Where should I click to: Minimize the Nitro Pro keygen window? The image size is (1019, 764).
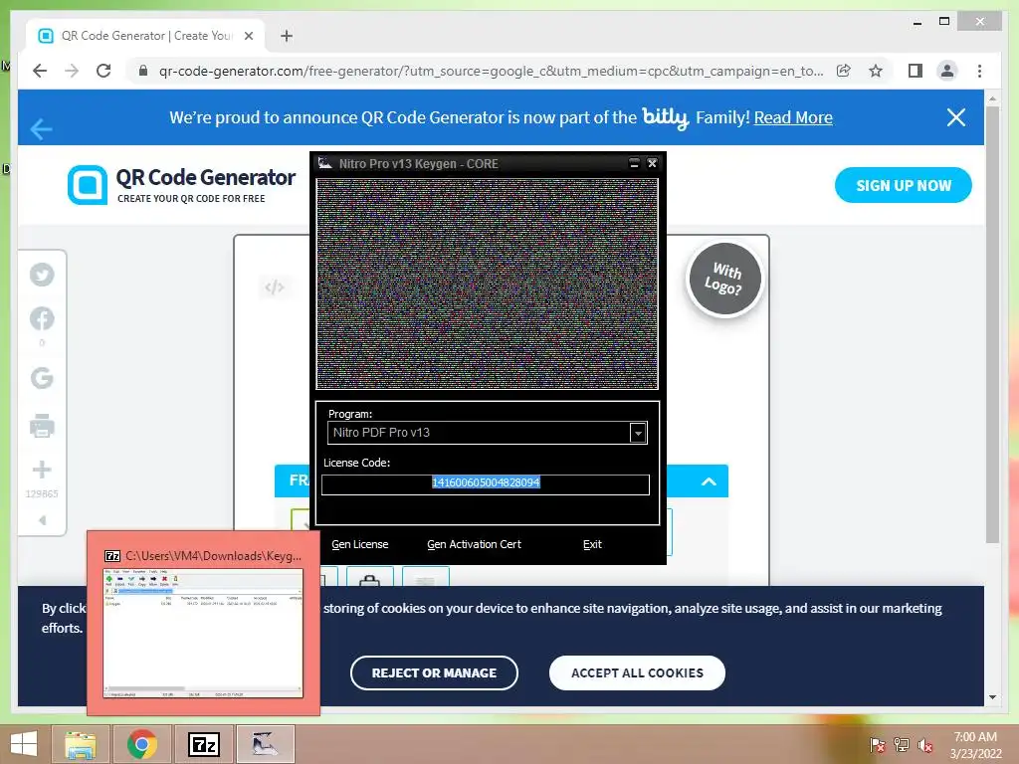pos(634,163)
